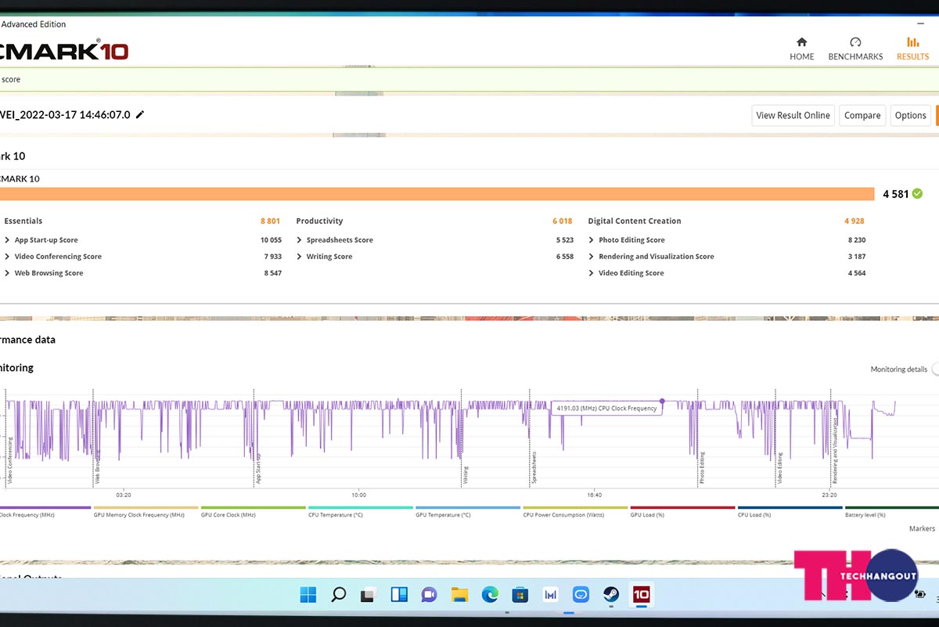
Task: Click the green valid-score checkmark icon
Action: point(917,193)
